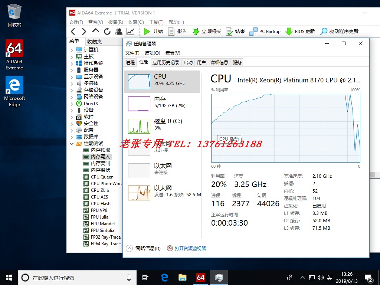Screen dimensions: 380x285
Task: Click 立即购买 buy now button
Action: pos(206,31)
